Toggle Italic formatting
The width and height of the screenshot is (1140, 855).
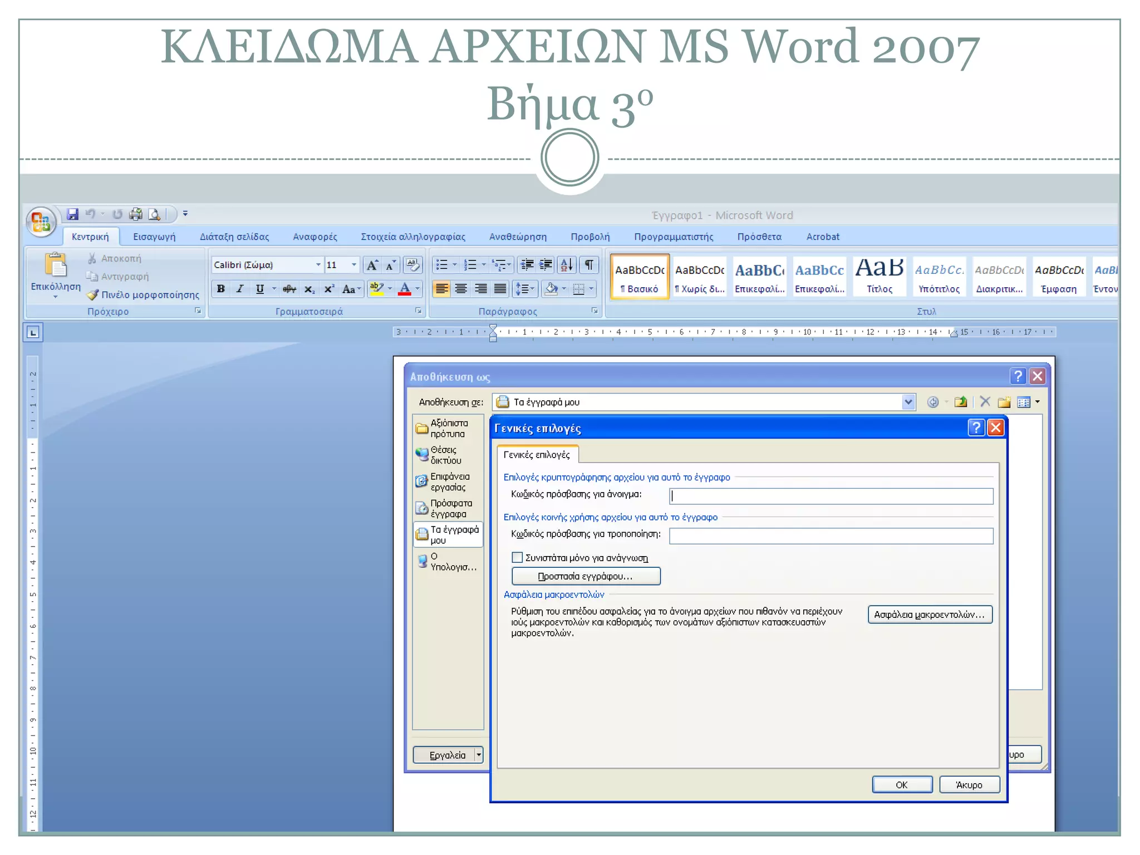click(240, 289)
